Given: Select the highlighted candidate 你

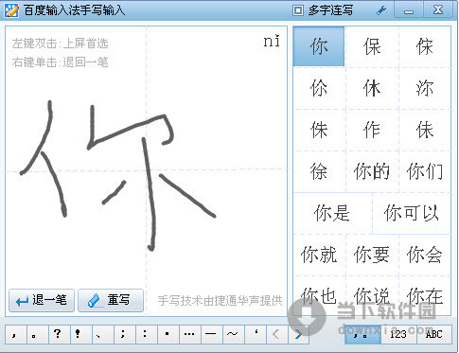Looking at the screenshot, I should (319, 46).
